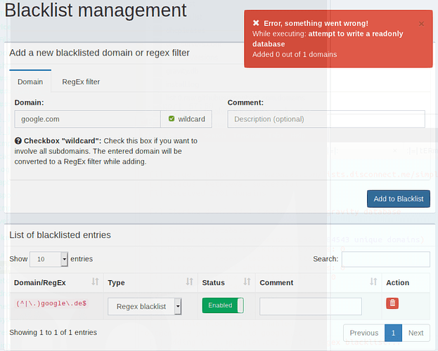Select the Domain tab
Image resolution: width=438 pixels, height=351 pixels.
coord(30,81)
